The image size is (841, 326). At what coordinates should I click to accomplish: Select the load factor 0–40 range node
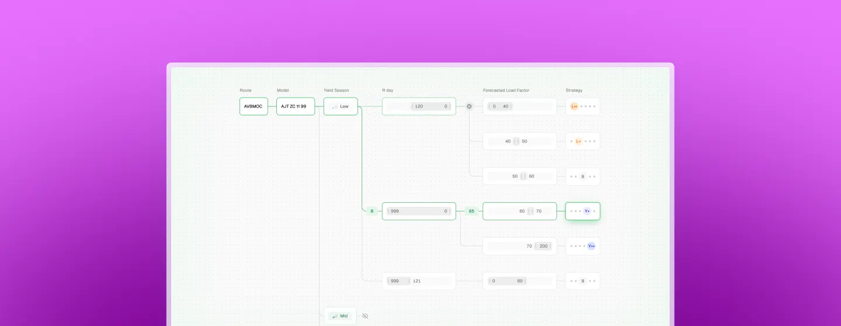tap(520, 106)
